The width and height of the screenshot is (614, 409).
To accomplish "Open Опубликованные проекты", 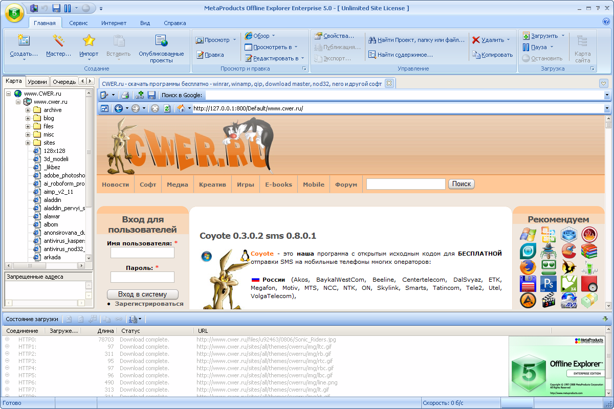I will (x=161, y=41).
